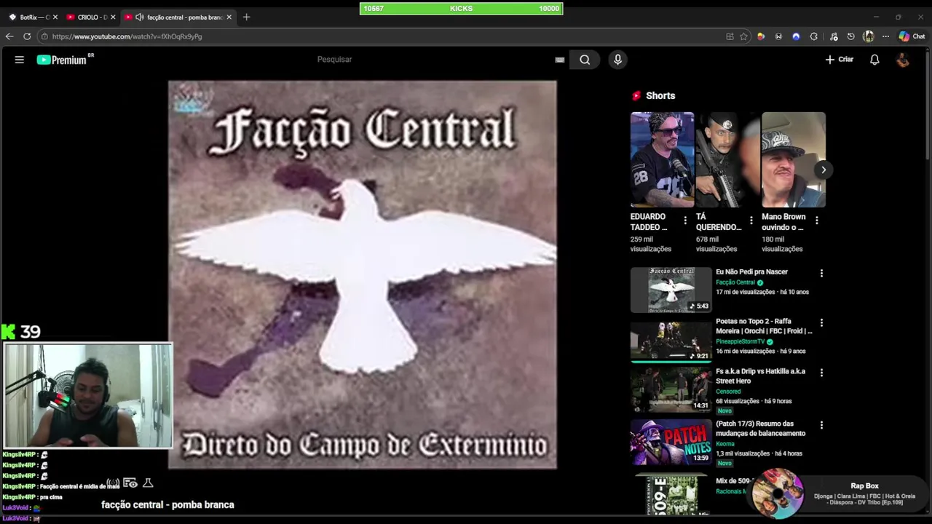Open the on-screen keyboard icon in the search box
The height and width of the screenshot is (524, 932).
(x=559, y=60)
